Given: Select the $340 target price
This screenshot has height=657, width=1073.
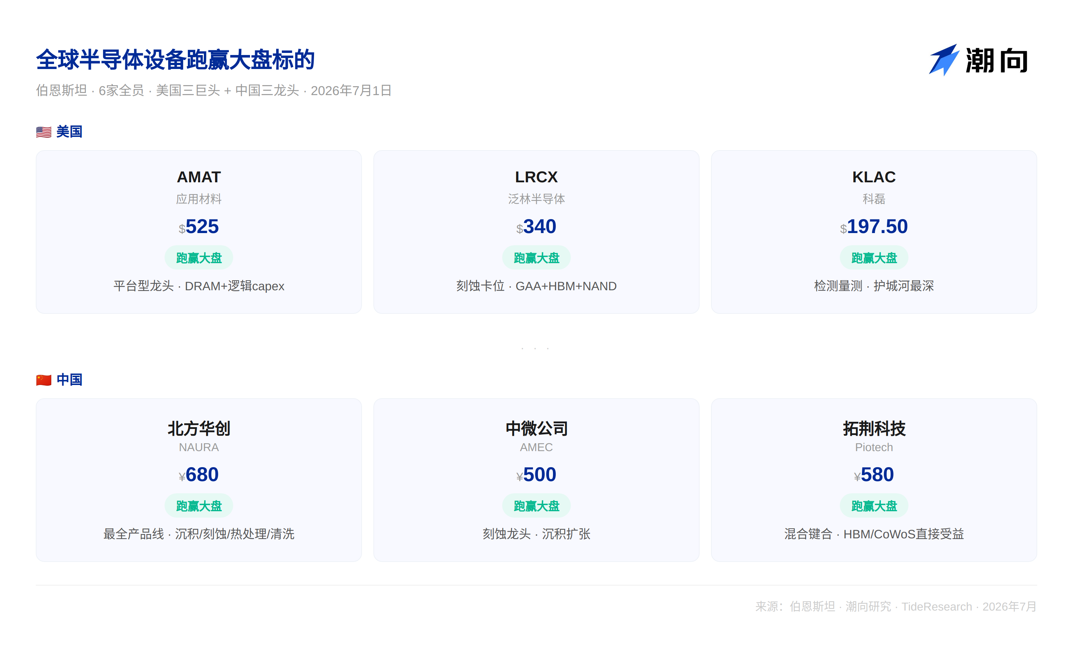Looking at the screenshot, I should click(536, 227).
